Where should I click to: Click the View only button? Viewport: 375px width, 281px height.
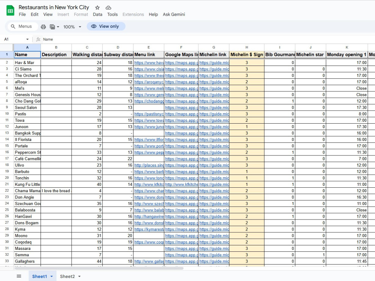pyautogui.click(x=106, y=26)
